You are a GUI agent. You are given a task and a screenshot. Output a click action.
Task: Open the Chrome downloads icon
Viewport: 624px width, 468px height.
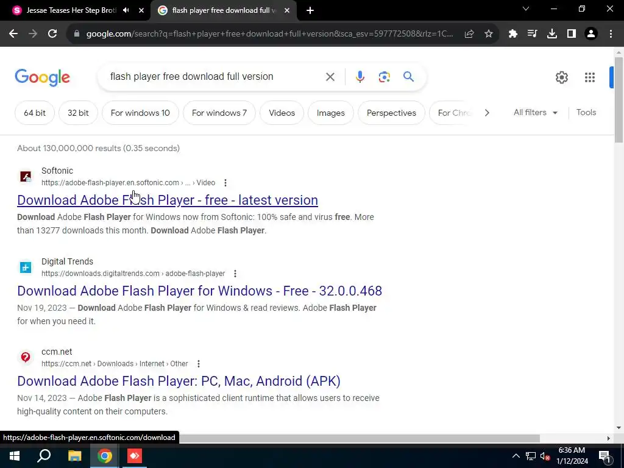click(x=552, y=34)
